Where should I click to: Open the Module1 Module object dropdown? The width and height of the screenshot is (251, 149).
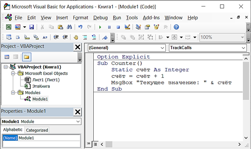point(41,122)
